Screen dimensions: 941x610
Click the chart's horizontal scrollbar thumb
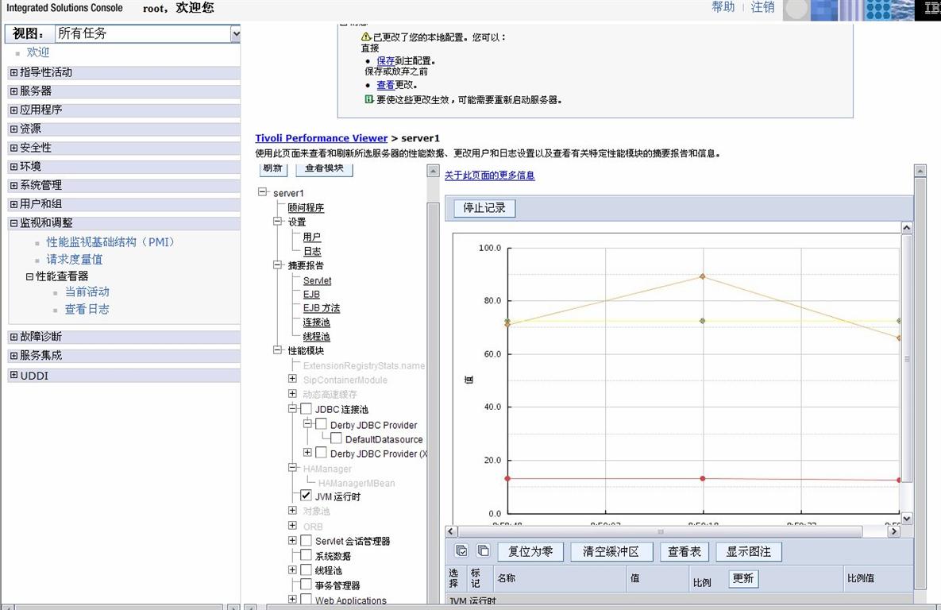[x=660, y=531]
